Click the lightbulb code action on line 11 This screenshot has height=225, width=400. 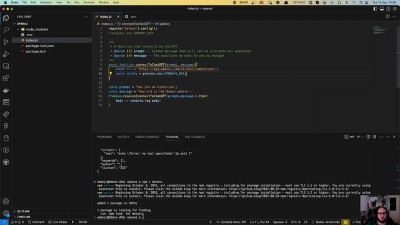click(111, 73)
